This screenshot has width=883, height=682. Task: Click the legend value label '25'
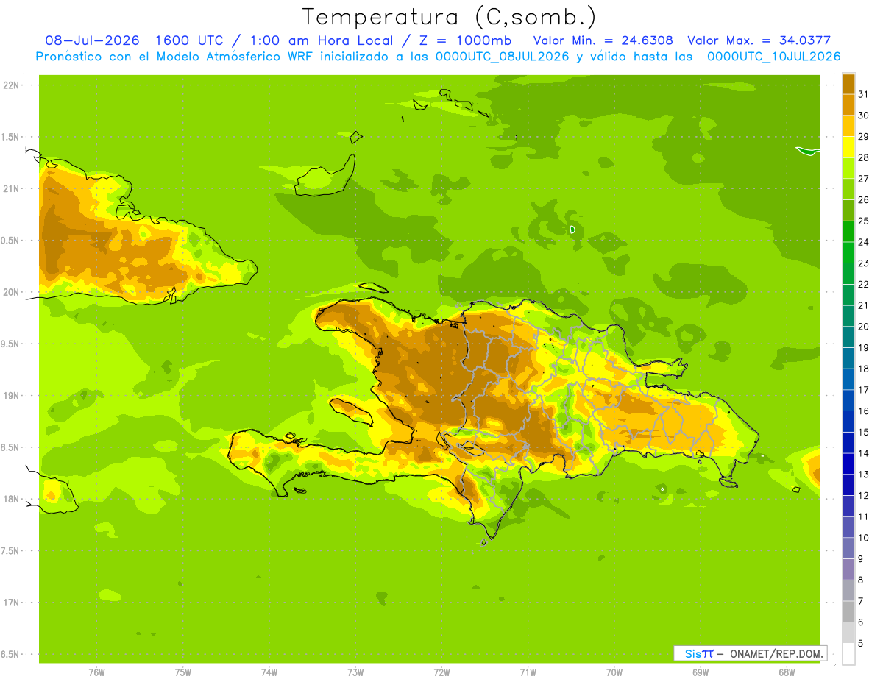tap(863, 221)
